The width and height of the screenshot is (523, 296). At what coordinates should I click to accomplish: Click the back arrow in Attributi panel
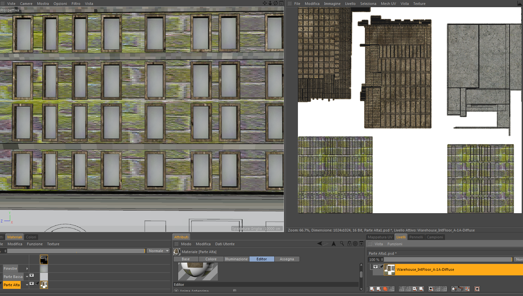coord(320,244)
